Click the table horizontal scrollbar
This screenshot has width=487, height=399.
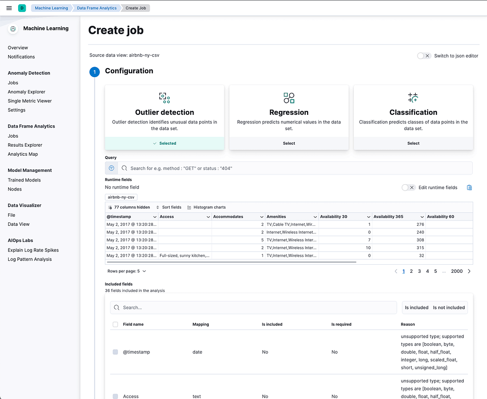pyautogui.click(x=232, y=262)
